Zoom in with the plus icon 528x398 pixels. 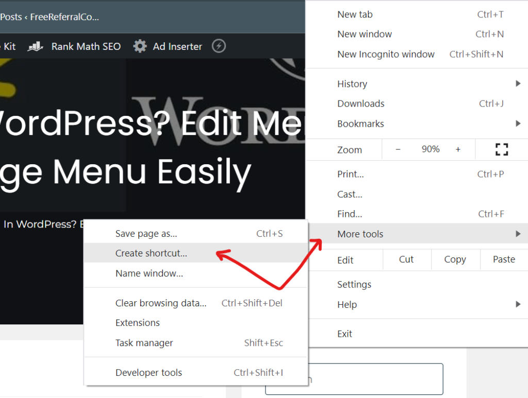click(x=458, y=149)
